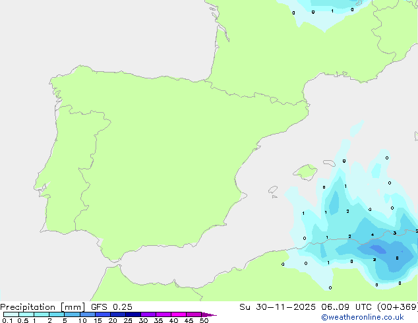Click the 2 to 5 mm legend swatch

tap(57, 314)
